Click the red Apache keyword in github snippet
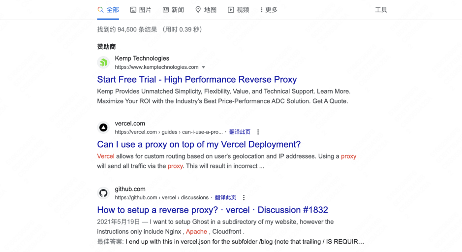 tap(196, 232)
